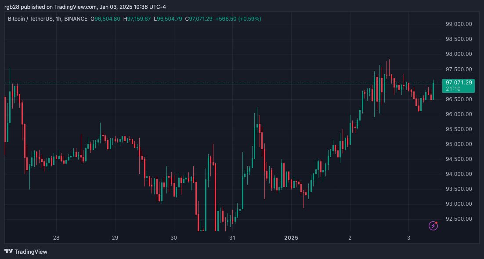484x259 pixels.
Task: Click the 3 date label on time axis
Action: coord(408,238)
